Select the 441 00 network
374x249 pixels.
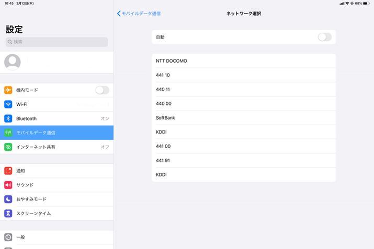click(244, 146)
